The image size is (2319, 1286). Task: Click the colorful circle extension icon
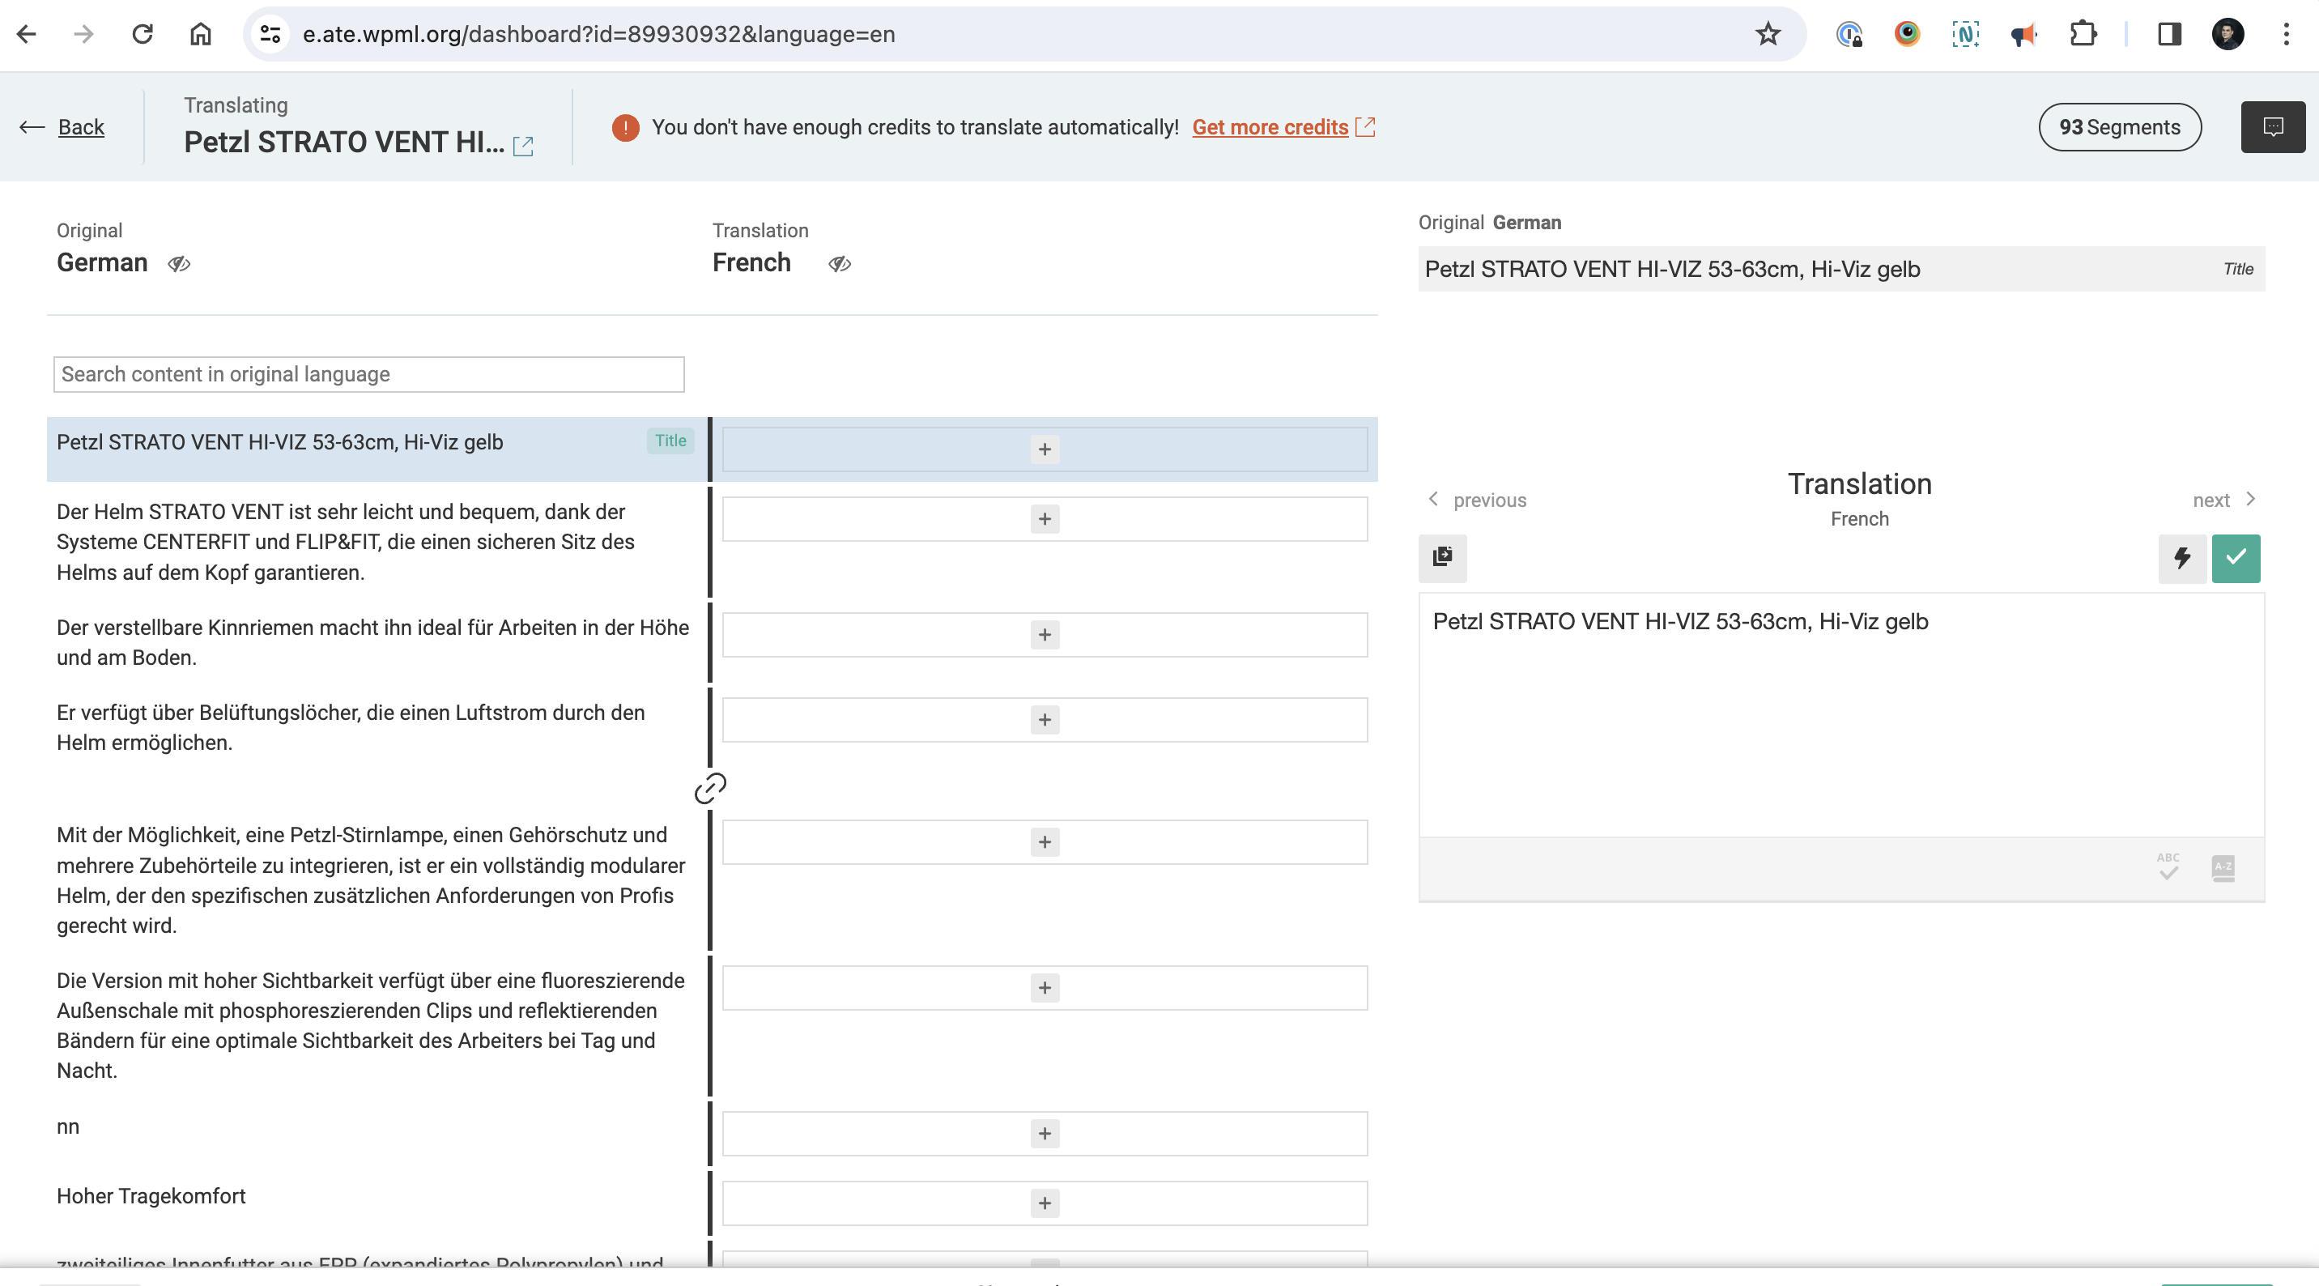point(1907,34)
